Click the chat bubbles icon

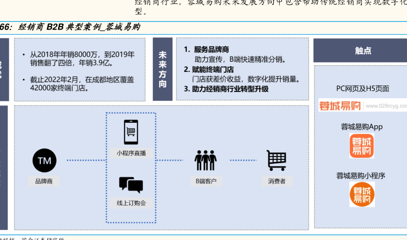[131, 184]
